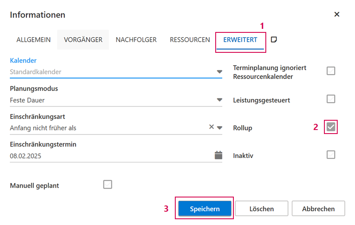Viewport: 355px width, 225px height.
Task: Enable the Manuell geplant checkbox
Action: click(x=107, y=184)
